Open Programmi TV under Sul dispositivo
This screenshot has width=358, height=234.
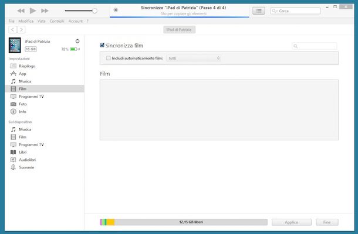tap(45, 144)
